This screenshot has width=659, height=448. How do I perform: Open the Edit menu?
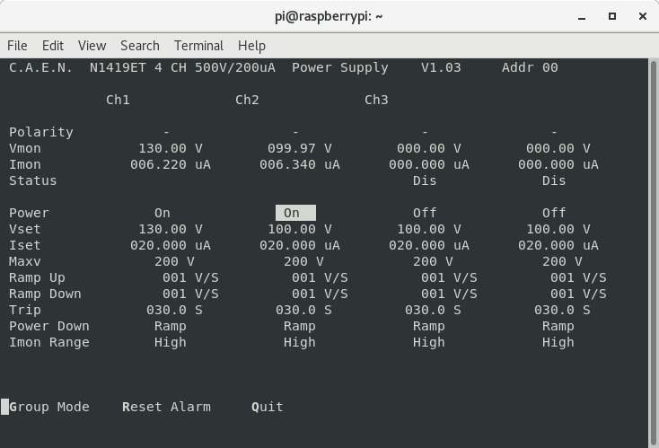pyautogui.click(x=53, y=46)
